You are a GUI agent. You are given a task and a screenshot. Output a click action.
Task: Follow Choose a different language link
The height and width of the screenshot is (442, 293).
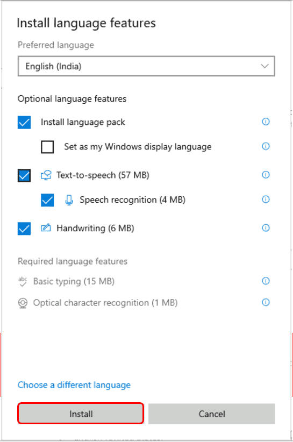[x=74, y=385]
